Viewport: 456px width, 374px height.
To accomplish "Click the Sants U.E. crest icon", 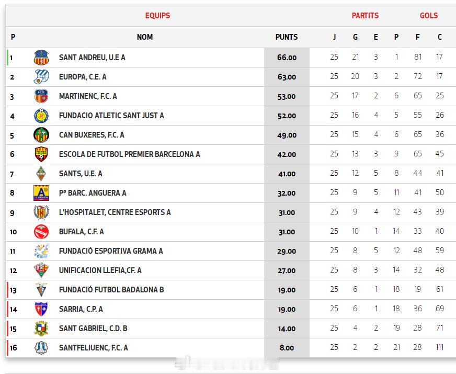I will point(41,174).
